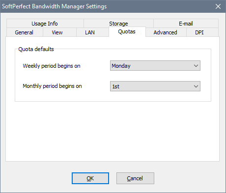Open the Advanced tab
This screenshot has height=193, width=226.
click(166, 32)
